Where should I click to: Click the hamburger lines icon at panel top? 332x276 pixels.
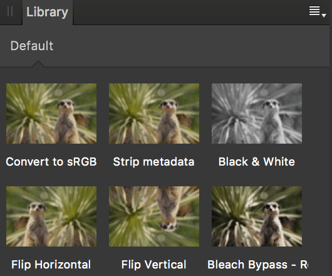point(314,11)
